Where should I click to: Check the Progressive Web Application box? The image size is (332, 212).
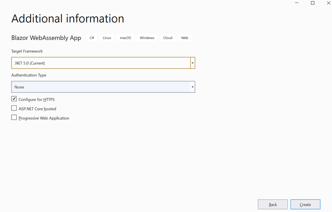tap(14, 118)
